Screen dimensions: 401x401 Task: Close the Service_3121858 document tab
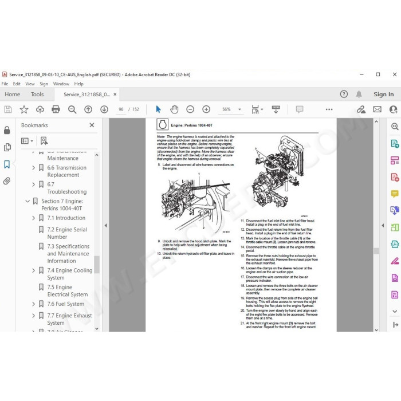115,95
